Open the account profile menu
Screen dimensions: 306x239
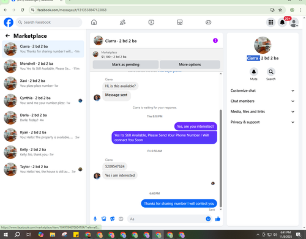pos(294,22)
